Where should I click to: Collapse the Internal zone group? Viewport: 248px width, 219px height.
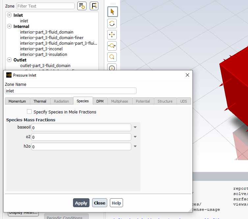(x=9, y=26)
